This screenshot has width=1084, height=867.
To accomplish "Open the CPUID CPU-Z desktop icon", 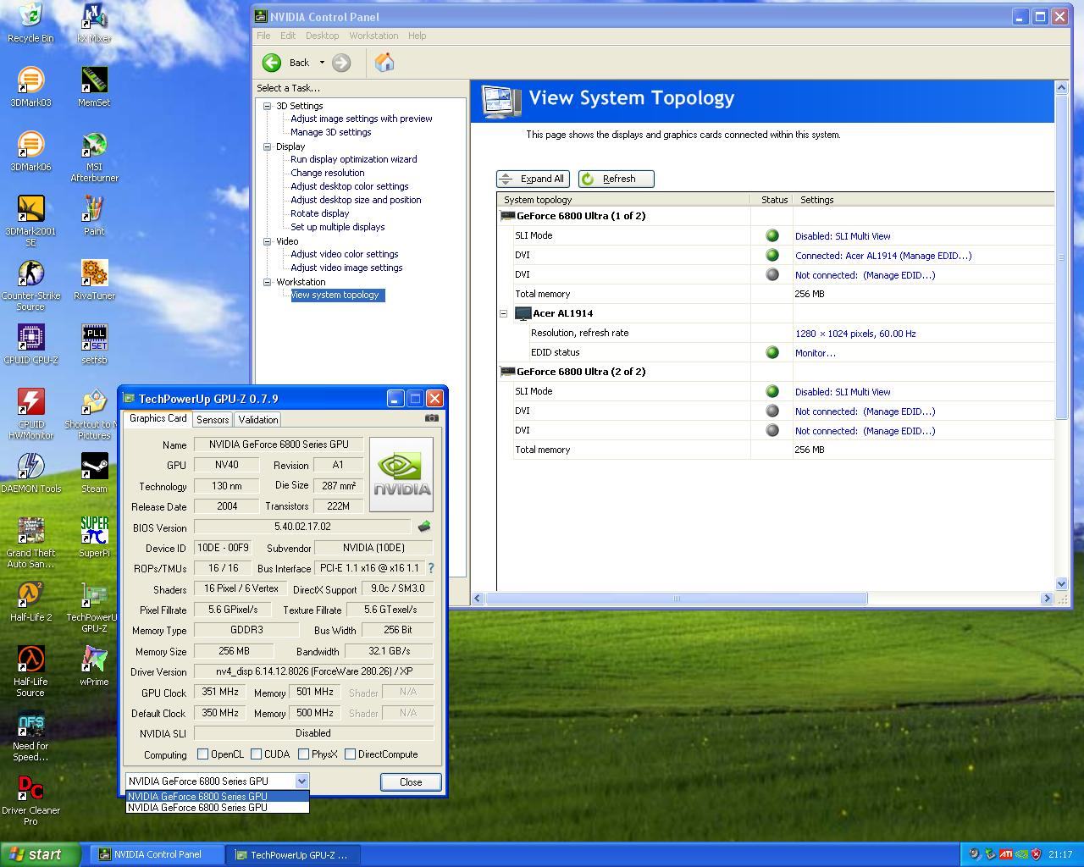I will tap(30, 344).
